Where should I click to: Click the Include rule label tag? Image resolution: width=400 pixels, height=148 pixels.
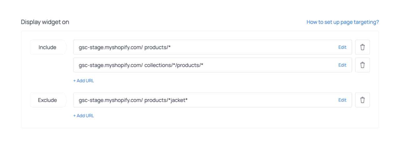click(x=47, y=47)
